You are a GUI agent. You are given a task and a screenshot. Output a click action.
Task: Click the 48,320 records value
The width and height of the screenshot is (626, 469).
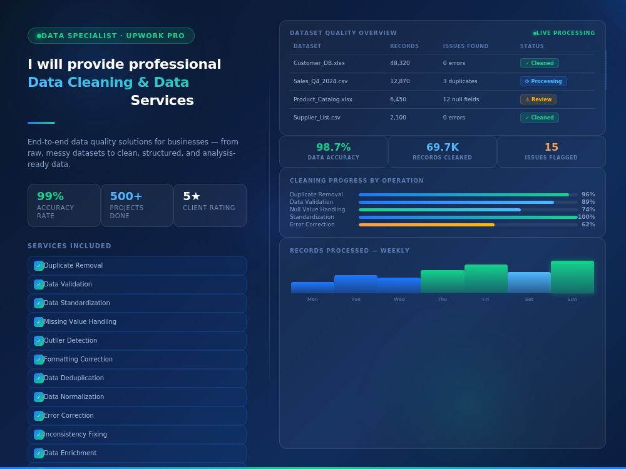pyautogui.click(x=400, y=63)
